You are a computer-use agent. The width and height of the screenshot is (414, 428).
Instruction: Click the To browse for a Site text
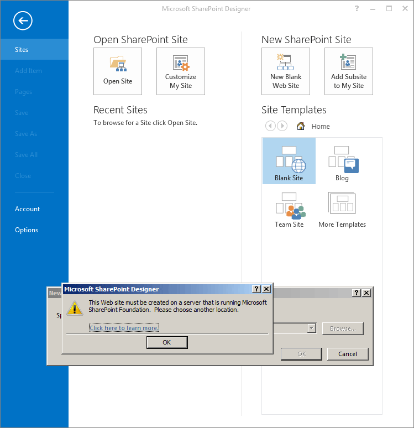[x=145, y=123]
